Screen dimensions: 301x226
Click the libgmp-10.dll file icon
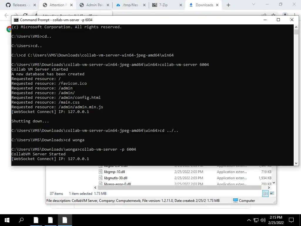click(x=101, y=172)
